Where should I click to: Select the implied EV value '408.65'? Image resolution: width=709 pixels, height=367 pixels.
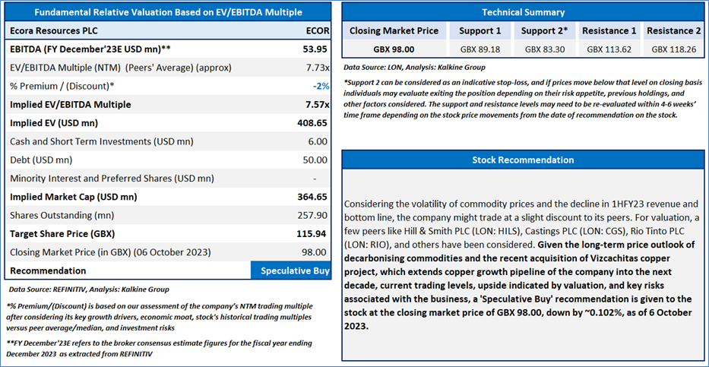click(312, 123)
